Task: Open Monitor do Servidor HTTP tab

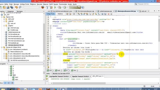Action: pos(61,73)
